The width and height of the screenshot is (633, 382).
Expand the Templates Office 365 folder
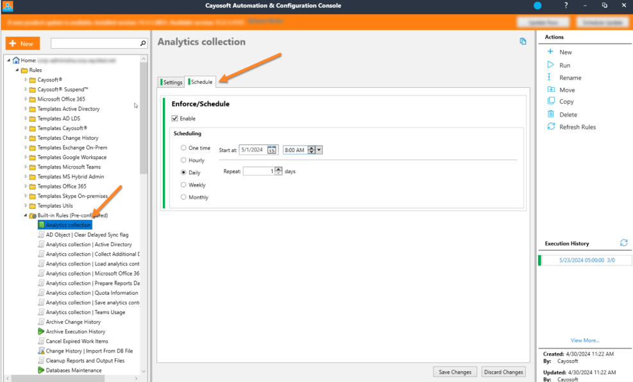[26, 186]
